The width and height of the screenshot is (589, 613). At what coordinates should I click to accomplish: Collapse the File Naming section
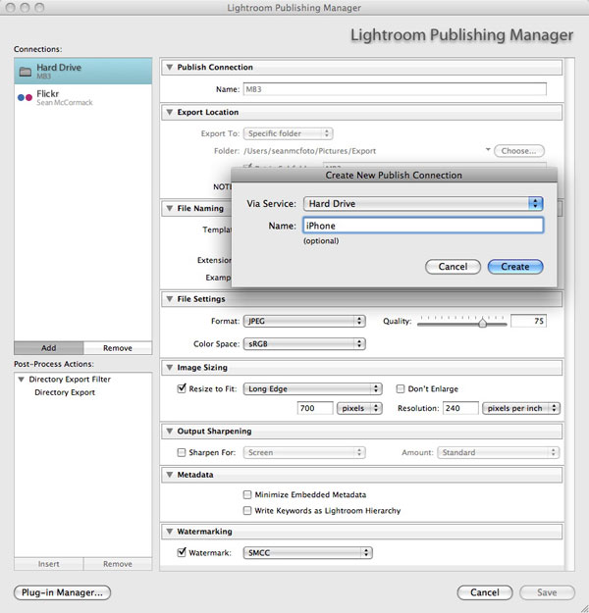coord(170,208)
